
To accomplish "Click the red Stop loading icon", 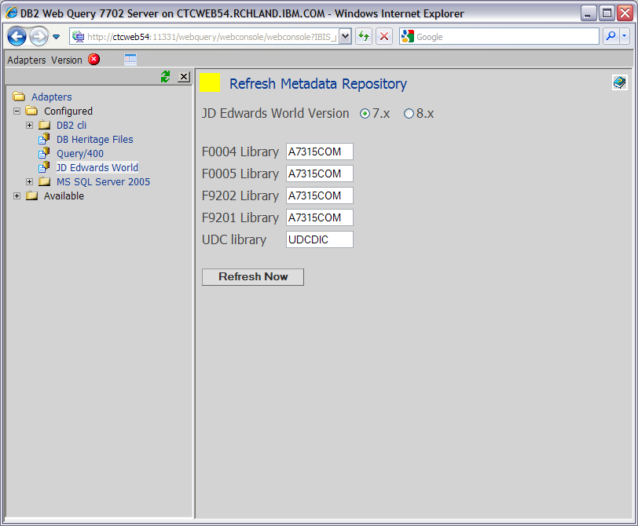I will point(383,37).
